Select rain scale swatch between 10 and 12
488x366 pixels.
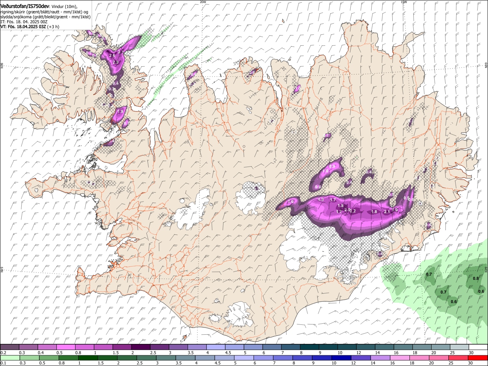pos(341,358)
